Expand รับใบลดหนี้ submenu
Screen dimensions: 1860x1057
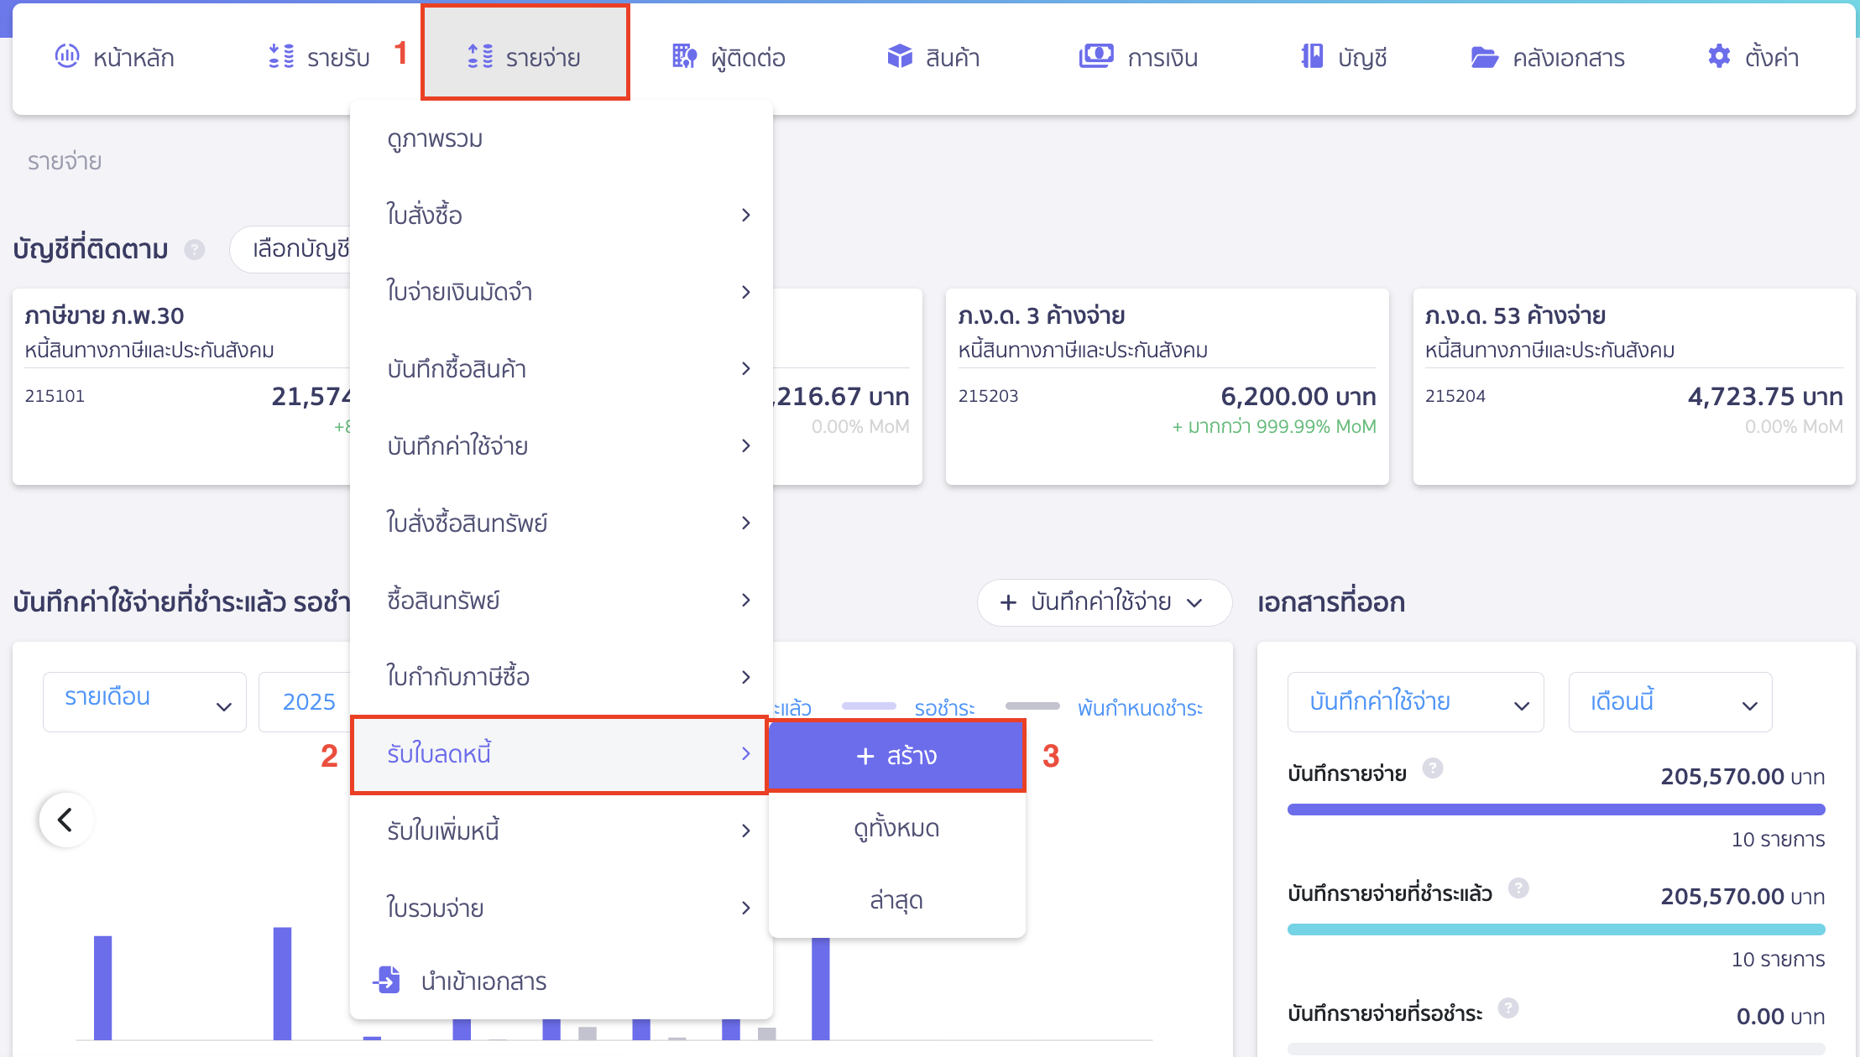(x=561, y=754)
